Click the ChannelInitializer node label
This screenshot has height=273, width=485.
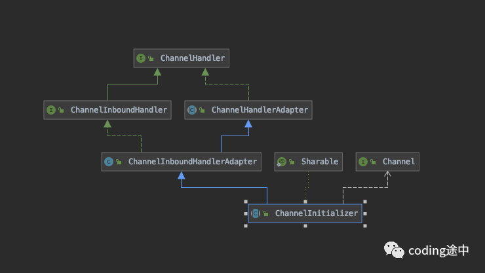(x=317, y=213)
